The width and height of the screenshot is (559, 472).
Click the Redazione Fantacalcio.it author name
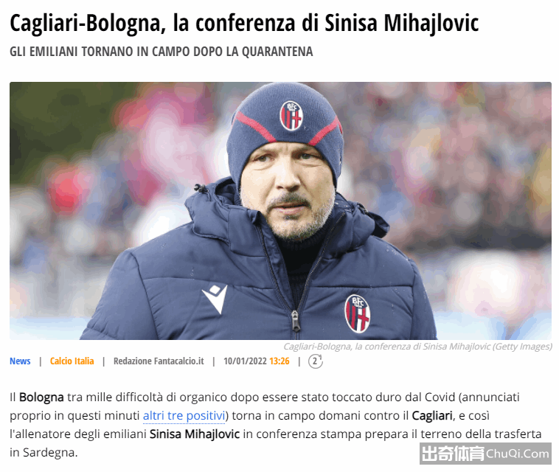[159, 361]
